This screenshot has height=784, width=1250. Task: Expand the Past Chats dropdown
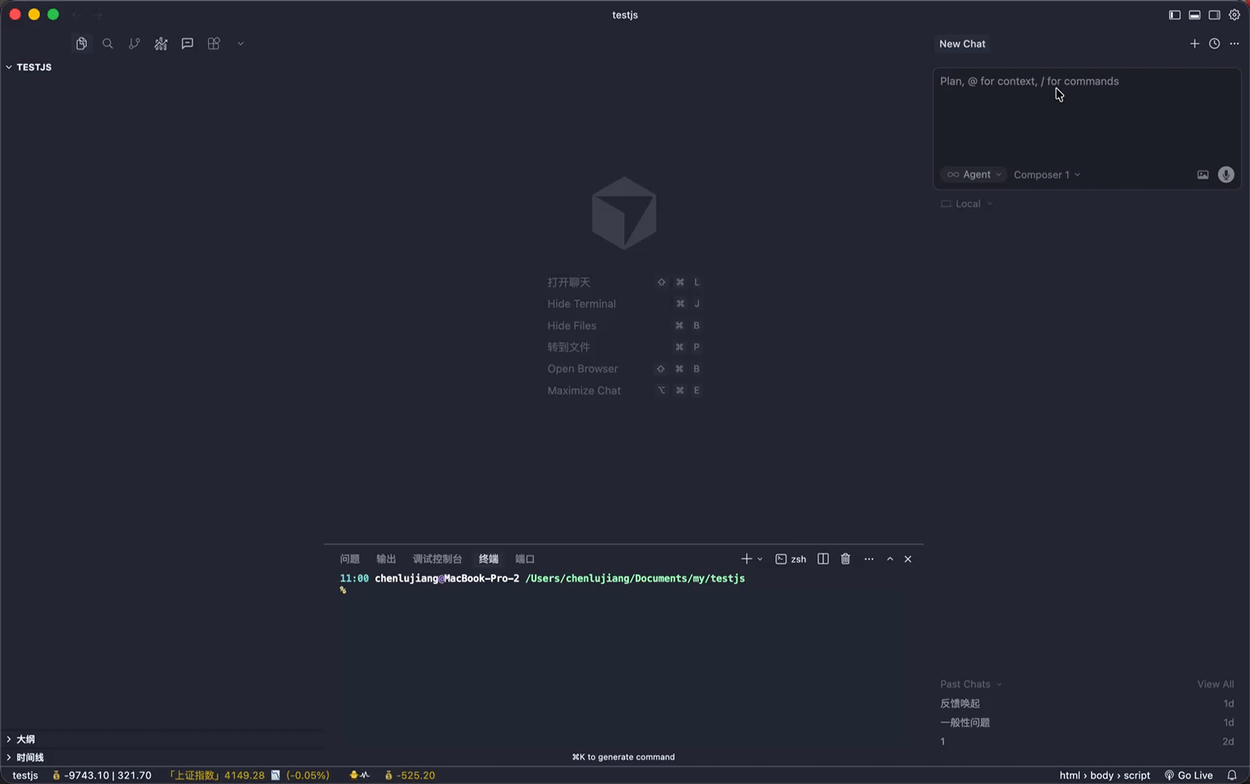(x=970, y=684)
